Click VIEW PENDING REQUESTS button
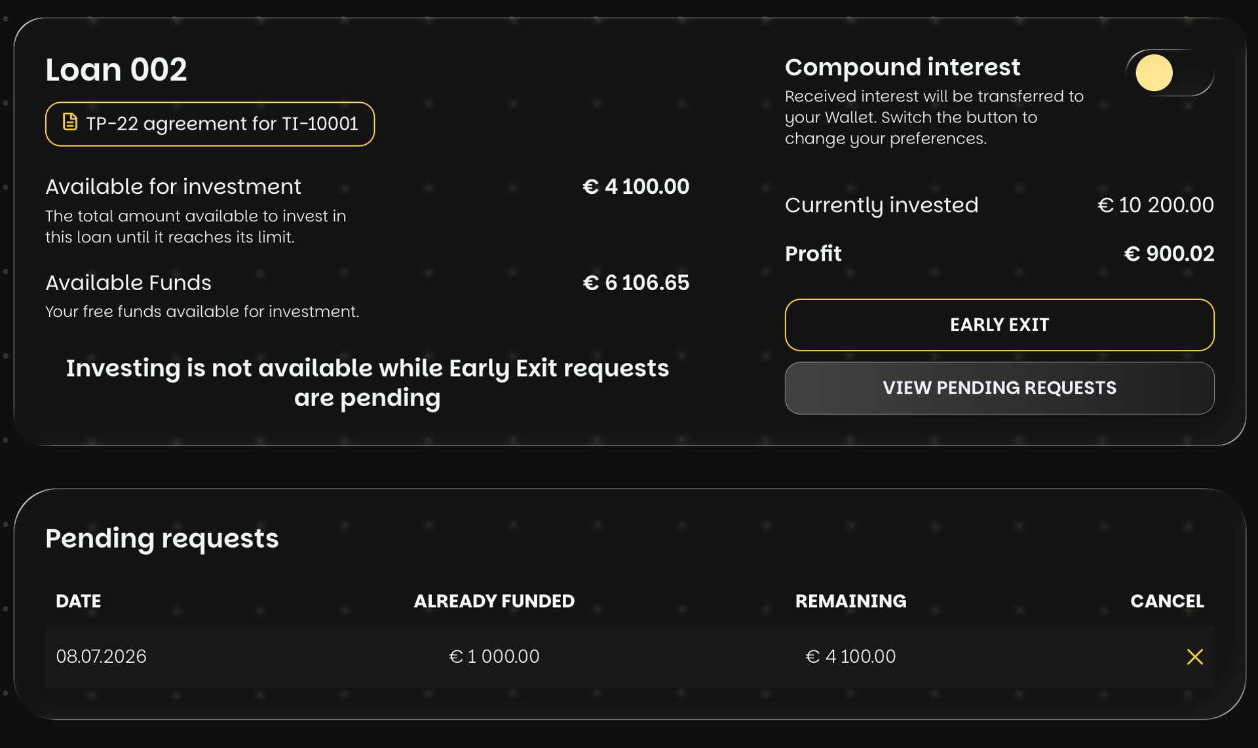This screenshot has height=748, width=1258. pos(999,388)
